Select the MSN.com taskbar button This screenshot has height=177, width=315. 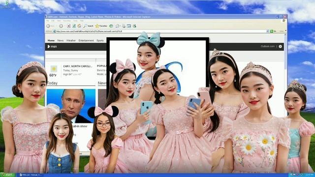point(31,175)
